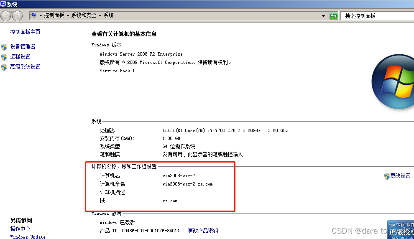This screenshot has width=414, height=239.
Task: Click the shield icon beside 远程设置
Action: [4, 57]
